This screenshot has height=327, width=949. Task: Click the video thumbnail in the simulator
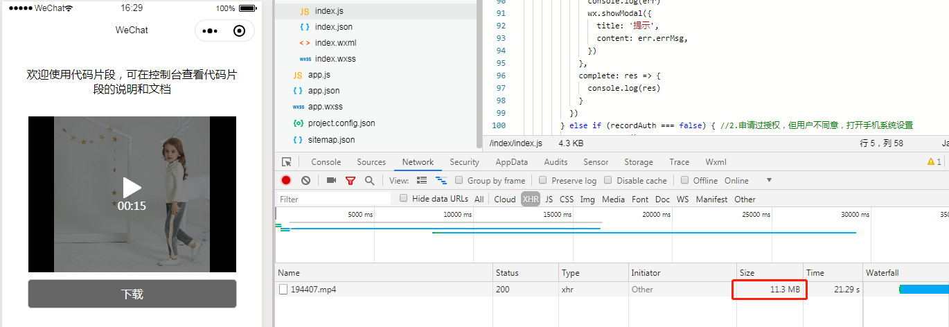(x=132, y=194)
